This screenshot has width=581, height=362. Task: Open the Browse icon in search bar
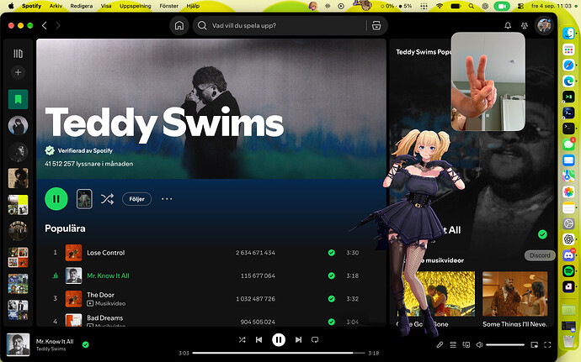(x=376, y=25)
